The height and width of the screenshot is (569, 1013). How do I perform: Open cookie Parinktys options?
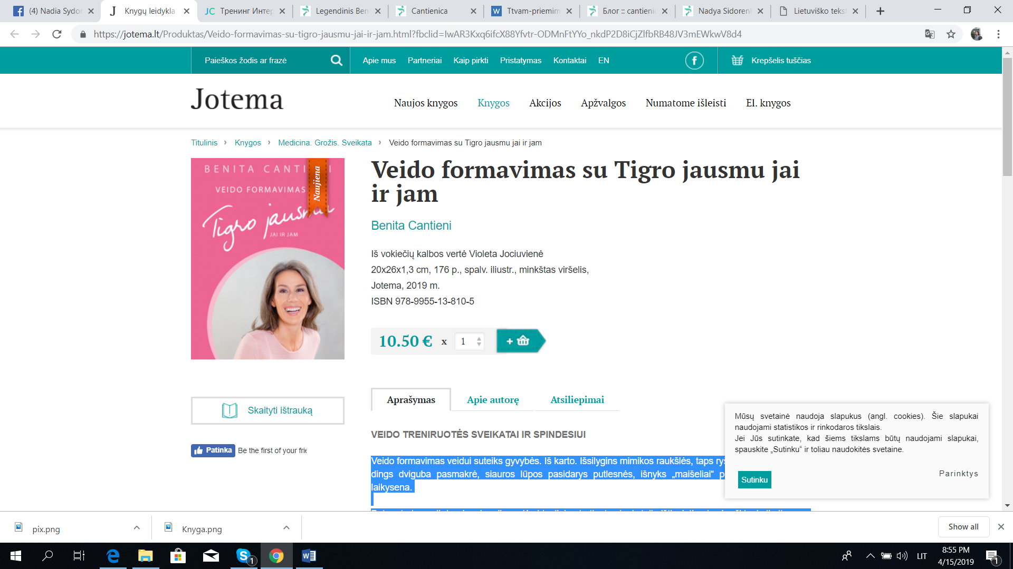click(x=959, y=474)
